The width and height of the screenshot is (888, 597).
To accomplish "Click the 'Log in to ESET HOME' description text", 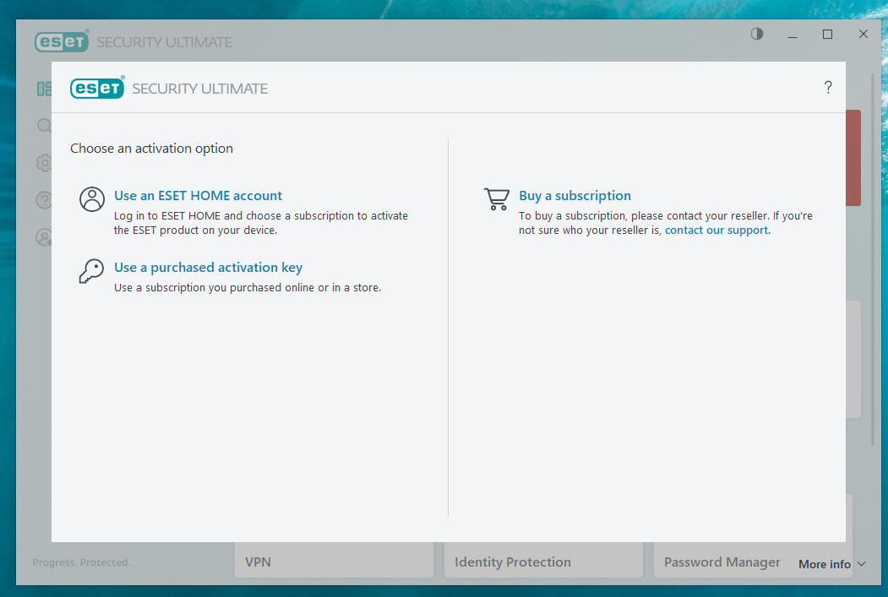I will (x=260, y=223).
